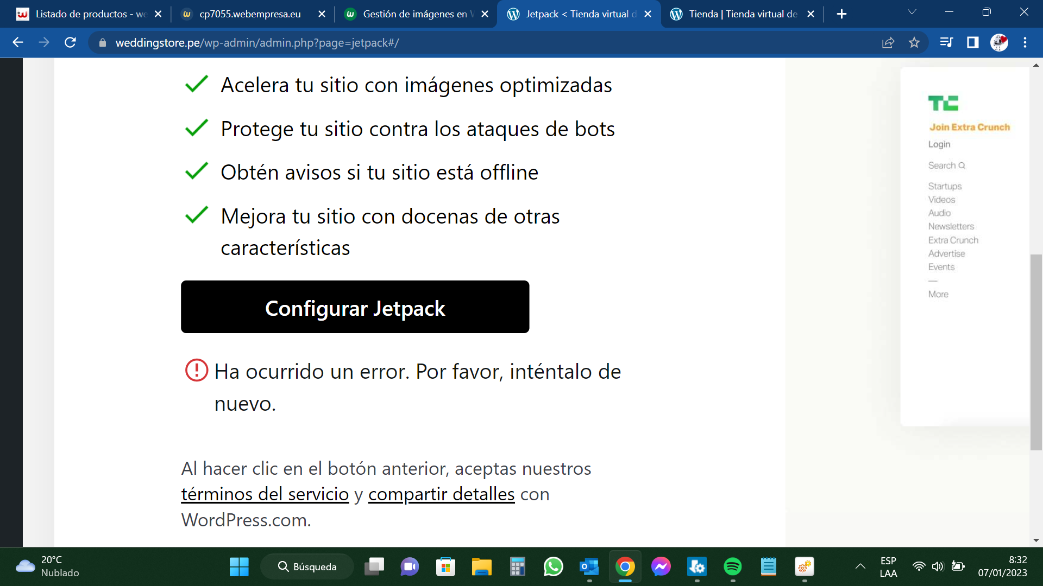Open clock and calendar 8:32
Viewport: 1043px width, 586px height.
[1003, 566]
